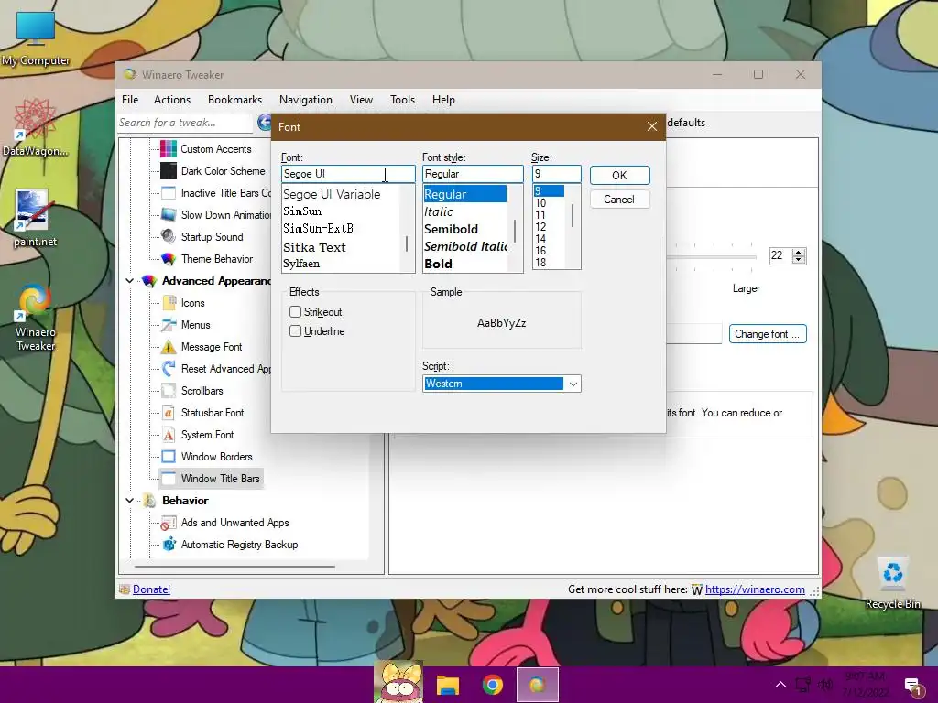Select Sitka Text in the font list

click(315, 247)
